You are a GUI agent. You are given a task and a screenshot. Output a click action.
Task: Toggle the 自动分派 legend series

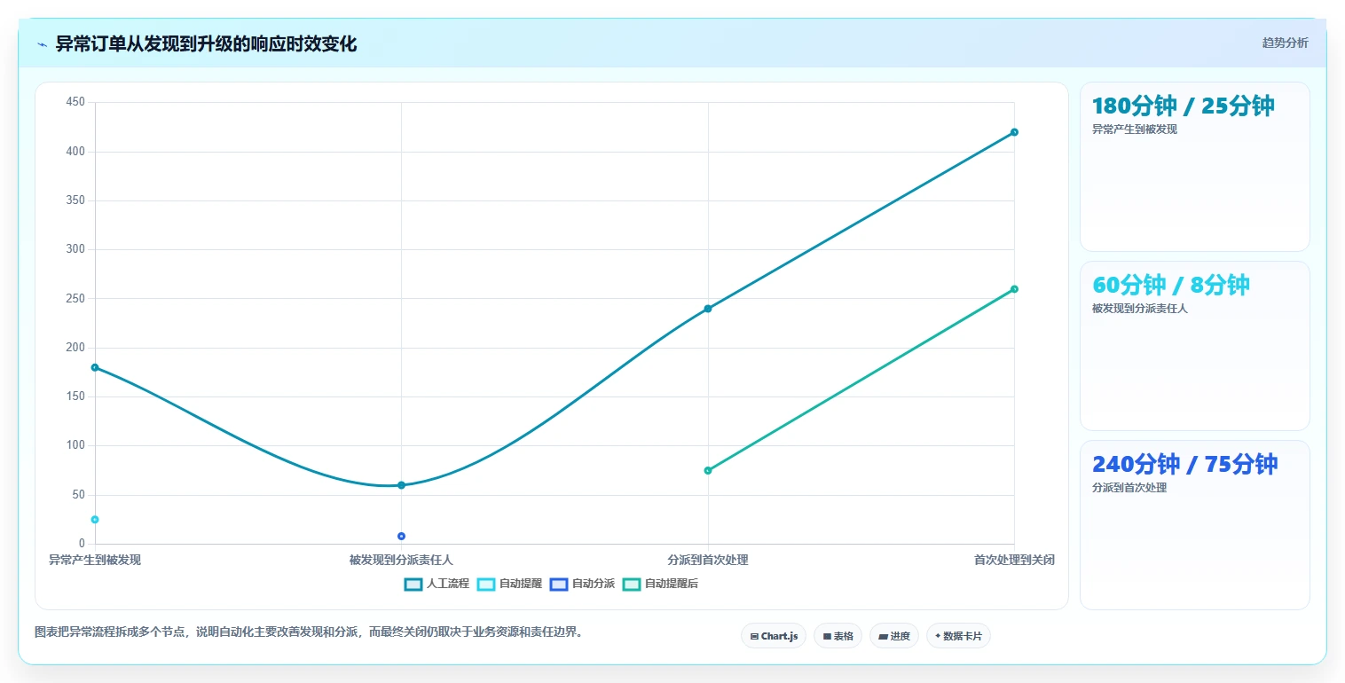point(582,584)
